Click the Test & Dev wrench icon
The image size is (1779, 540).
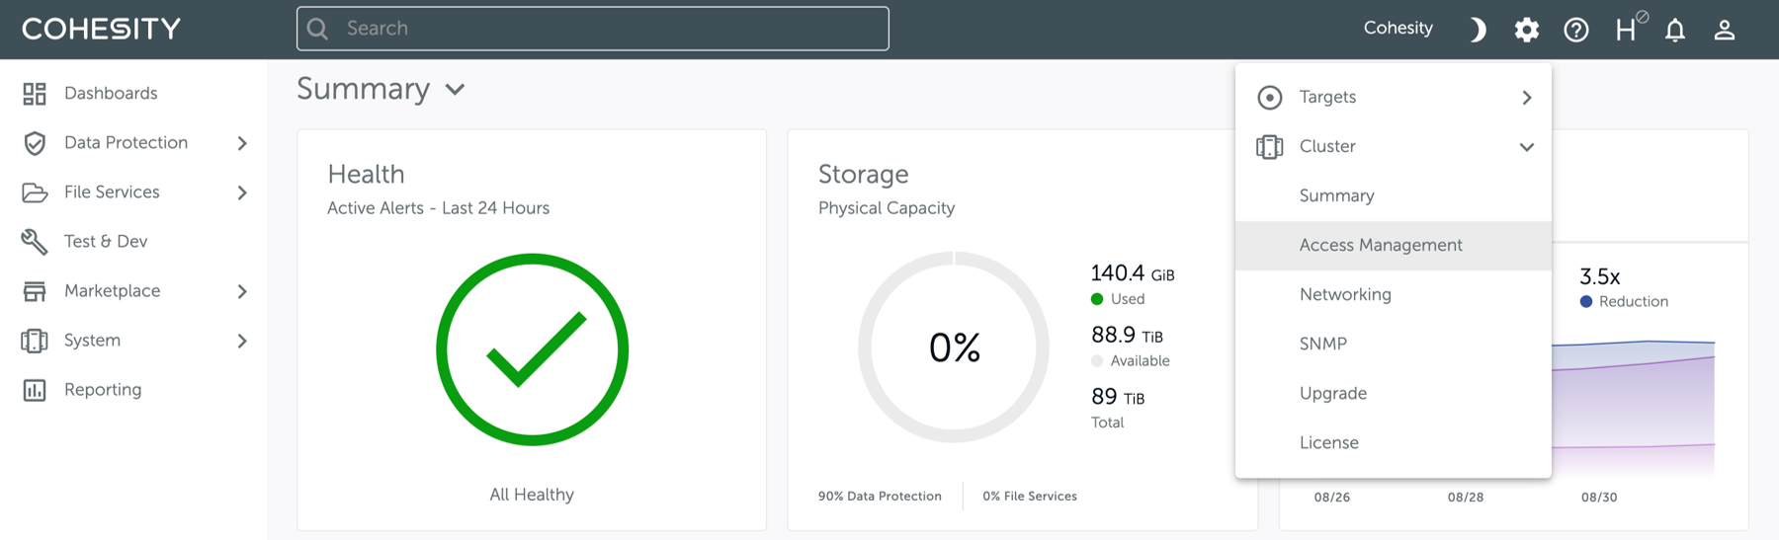coord(35,242)
